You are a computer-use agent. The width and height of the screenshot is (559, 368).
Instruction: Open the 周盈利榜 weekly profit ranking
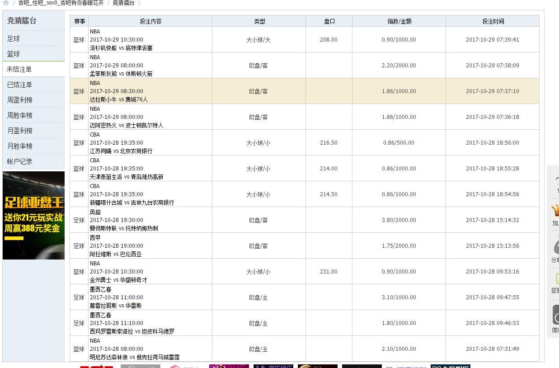coord(19,100)
